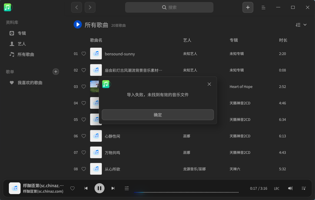The width and height of the screenshot is (315, 200).
Task: Play all songs with blue play button
Action: [x=78, y=24]
